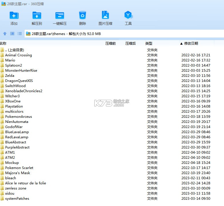Select the DragonQuestXIS folder name
This screenshot has height=206, width=224.
(19, 81)
